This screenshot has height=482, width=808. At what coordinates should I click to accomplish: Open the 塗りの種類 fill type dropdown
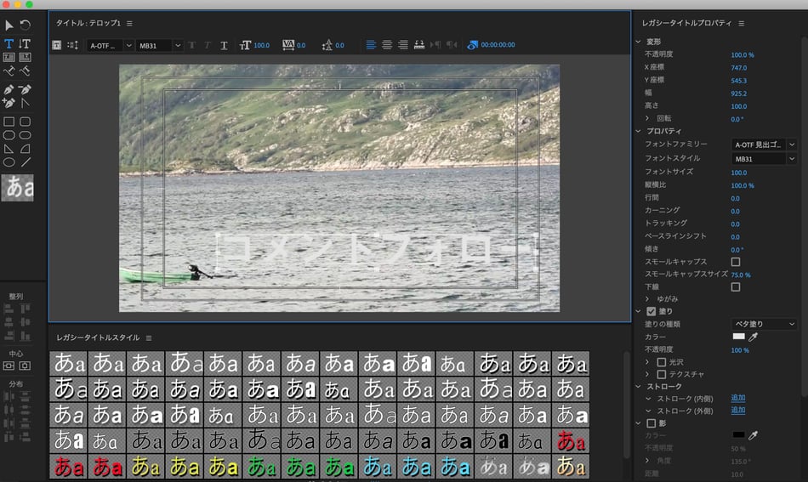tap(764, 324)
